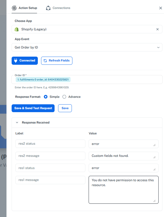
Task: Click the fulfillments order_id tag
Action: coord(43,80)
